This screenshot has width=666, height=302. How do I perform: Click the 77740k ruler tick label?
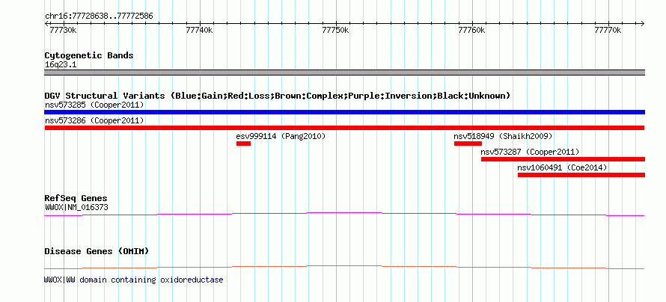tap(200, 31)
